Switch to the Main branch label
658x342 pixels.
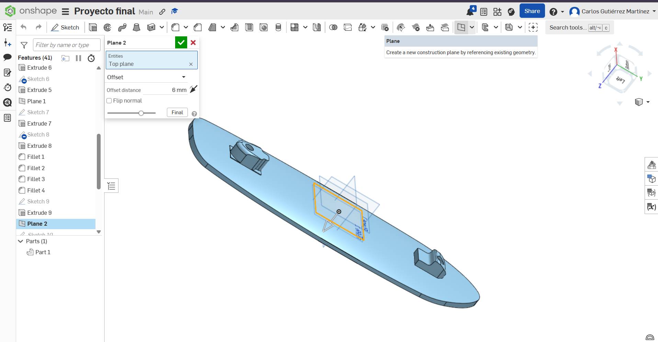pos(146,12)
